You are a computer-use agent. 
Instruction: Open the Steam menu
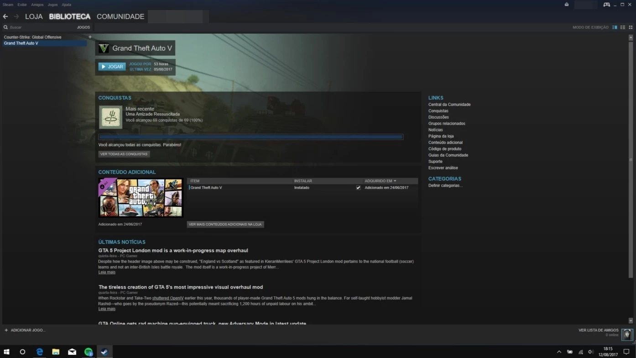[8, 5]
